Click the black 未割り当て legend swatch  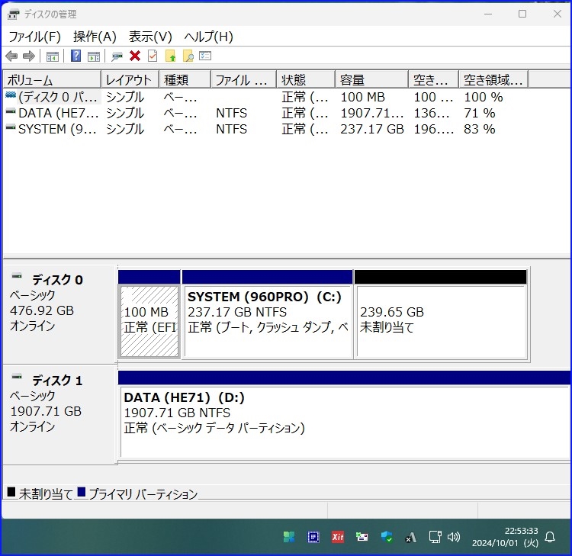[11, 492]
